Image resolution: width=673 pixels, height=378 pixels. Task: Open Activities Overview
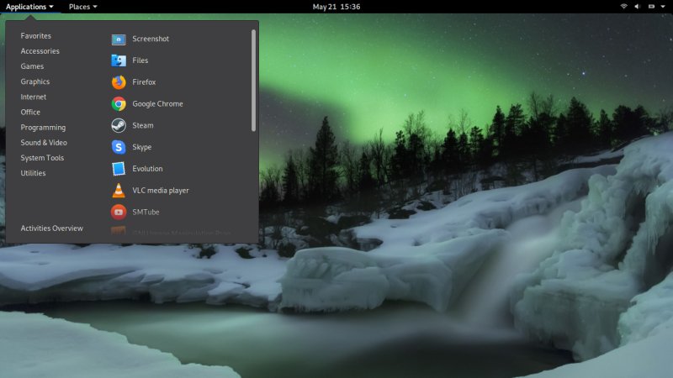tap(52, 228)
